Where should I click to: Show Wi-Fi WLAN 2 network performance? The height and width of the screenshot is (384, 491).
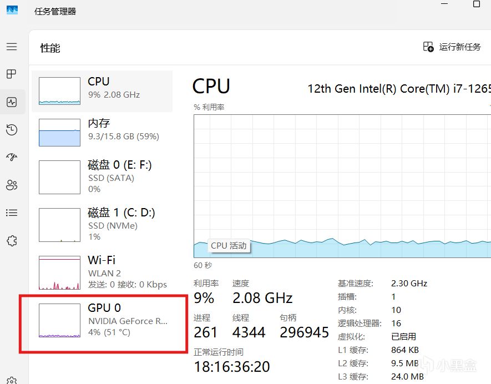[x=103, y=272]
